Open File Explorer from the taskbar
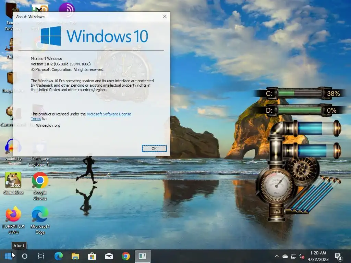Screen dimensions: 351x263 (x=75, y=256)
